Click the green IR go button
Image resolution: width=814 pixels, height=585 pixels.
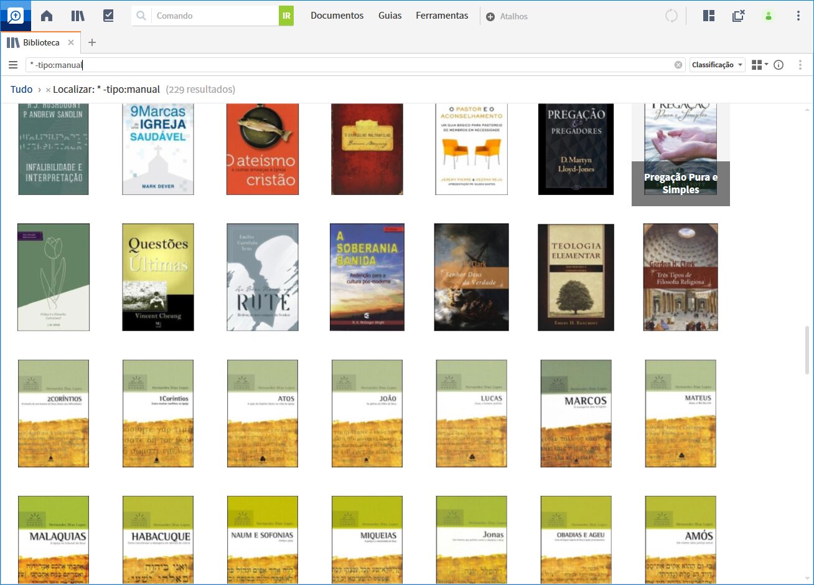[286, 16]
